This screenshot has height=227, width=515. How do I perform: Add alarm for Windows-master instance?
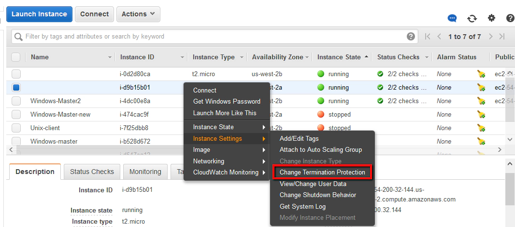tap(481, 141)
